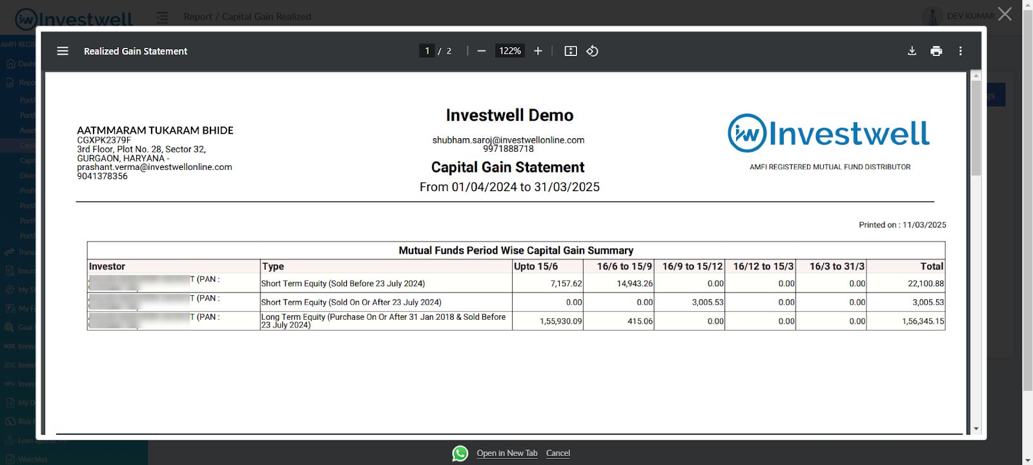Click PDF scrollbar up arrow
This screenshot has height=465, width=1033.
pyautogui.click(x=976, y=76)
